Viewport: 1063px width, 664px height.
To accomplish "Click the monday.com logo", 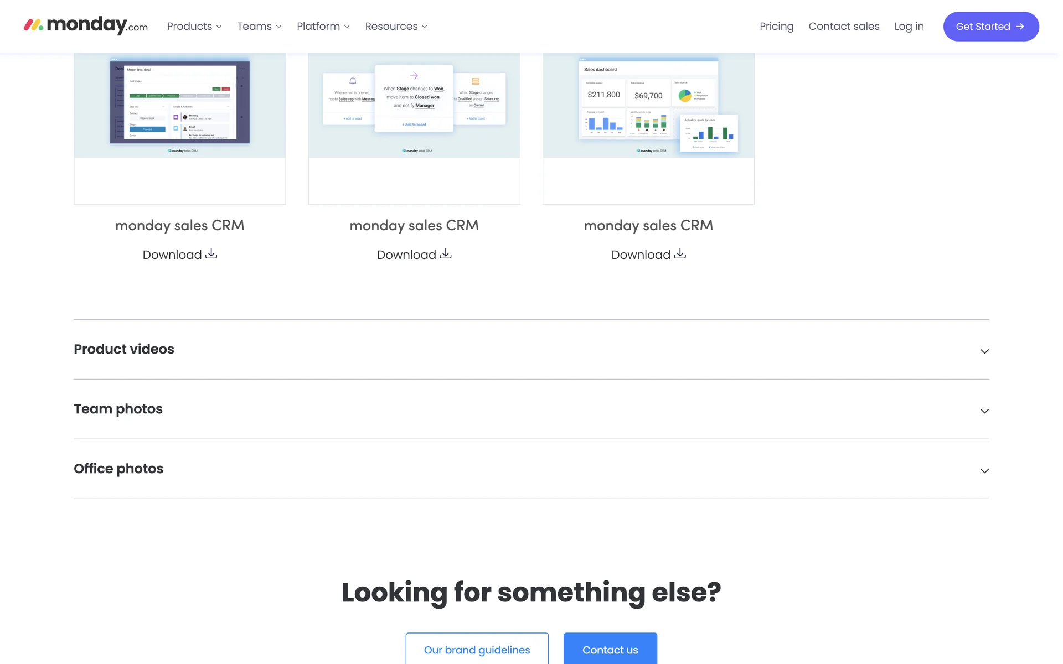I will click(x=86, y=25).
